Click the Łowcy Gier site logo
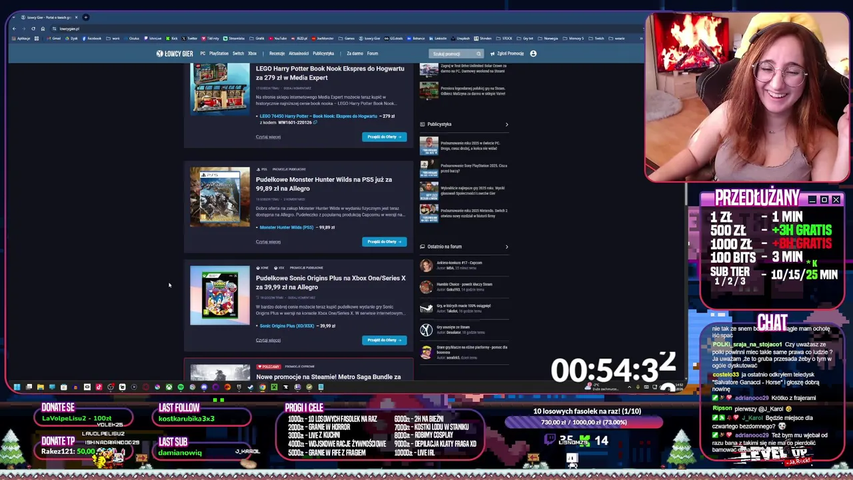The height and width of the screenshot is (480, 853). [175, 53]
